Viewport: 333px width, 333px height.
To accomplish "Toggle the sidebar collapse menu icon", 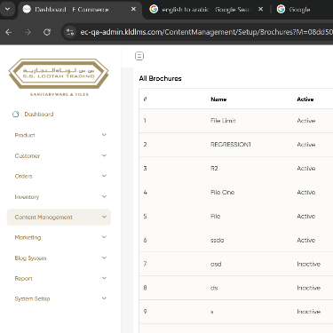I will click(139, 56).
